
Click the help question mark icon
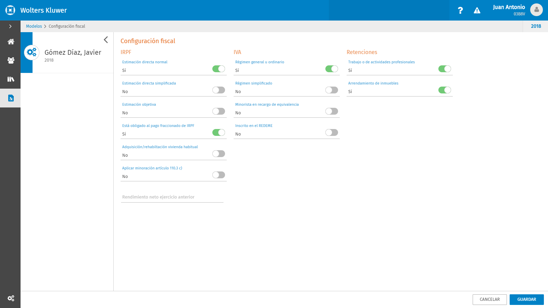[460, 11]
